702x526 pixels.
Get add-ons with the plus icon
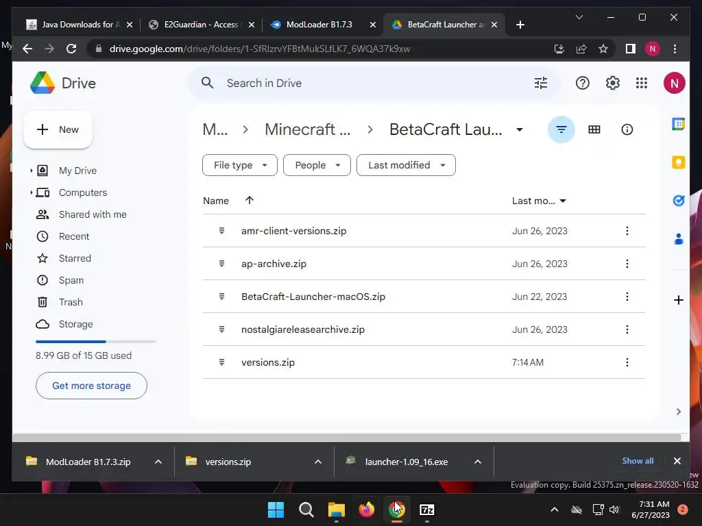[678, 300]
